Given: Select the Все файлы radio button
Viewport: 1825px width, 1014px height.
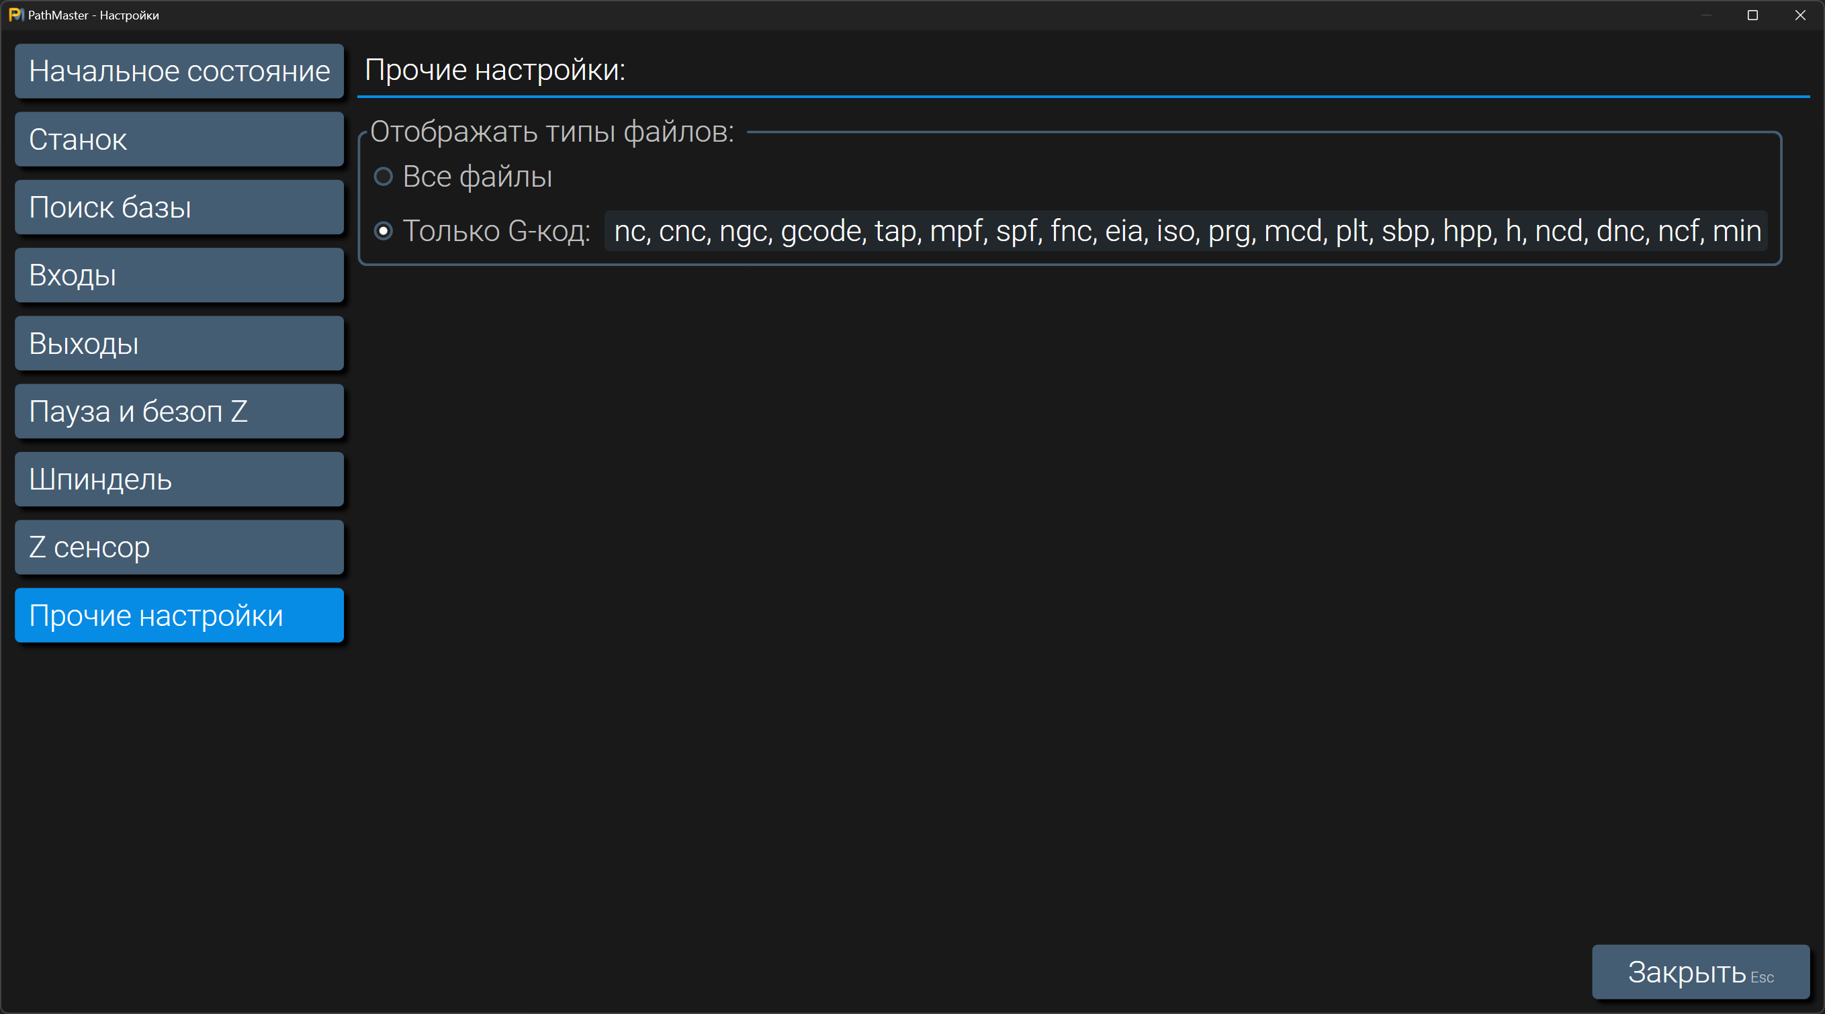Looking at the screenshot, I should point(384,177).
